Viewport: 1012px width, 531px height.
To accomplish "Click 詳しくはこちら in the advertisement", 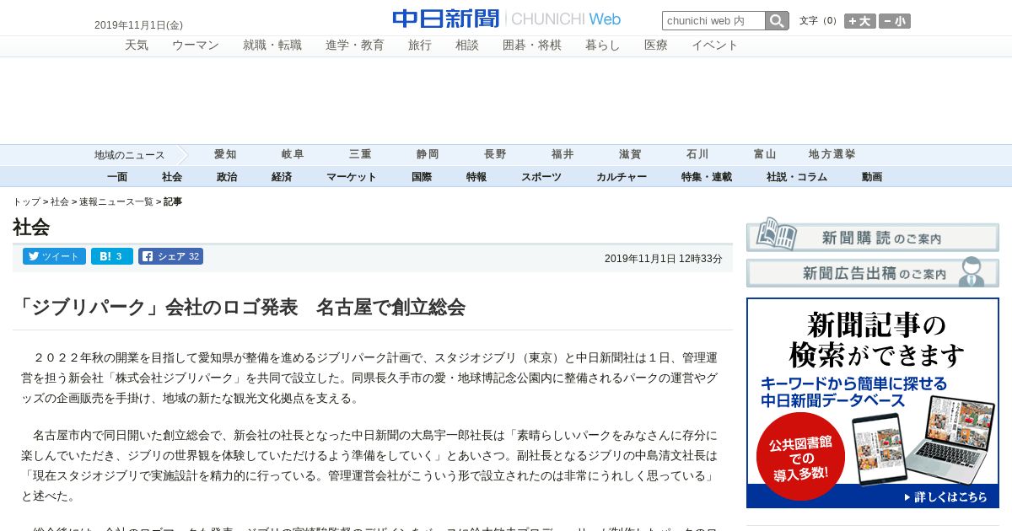I will pos(946,497).
